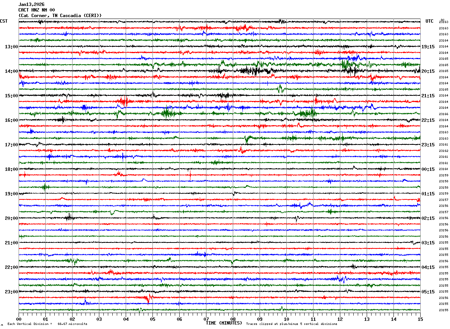This screenshot has width=450, height=329.
Task: Click the 'TIME (MINUTES)' axis title
Action: click(224, 323)
